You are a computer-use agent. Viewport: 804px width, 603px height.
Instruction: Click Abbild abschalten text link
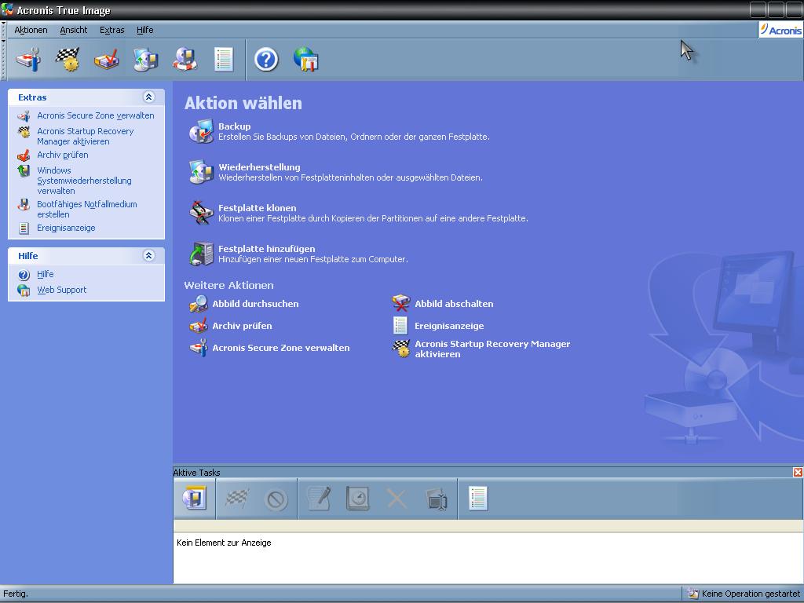click(x=454, y=304)
